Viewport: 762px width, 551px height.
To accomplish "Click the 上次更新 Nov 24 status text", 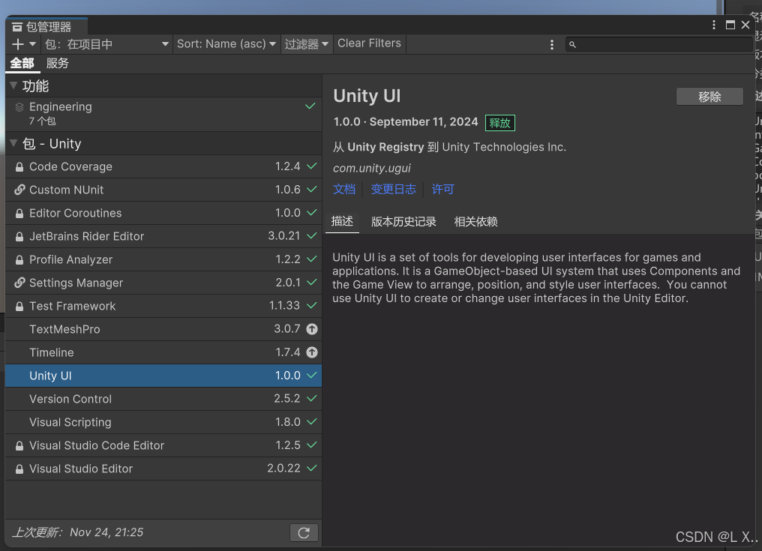I will tap(78, 532).
